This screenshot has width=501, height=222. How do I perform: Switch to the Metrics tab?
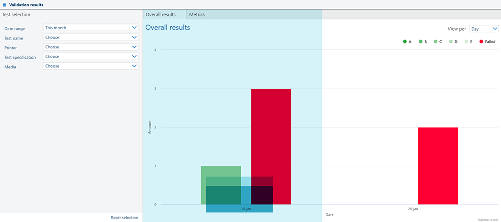[197, 15]
